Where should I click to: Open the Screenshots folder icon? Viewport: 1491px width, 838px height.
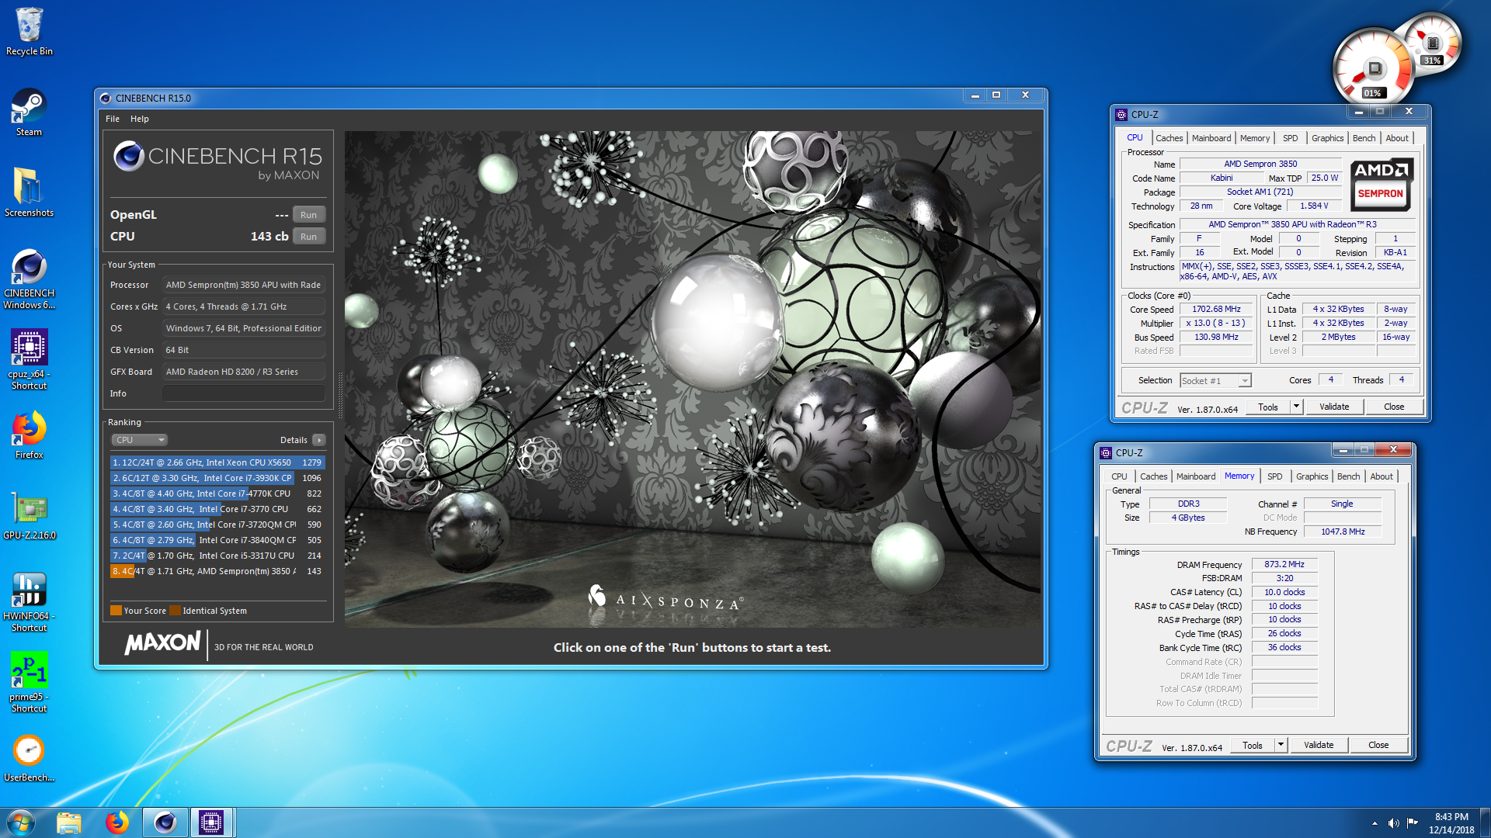[30, 192]
